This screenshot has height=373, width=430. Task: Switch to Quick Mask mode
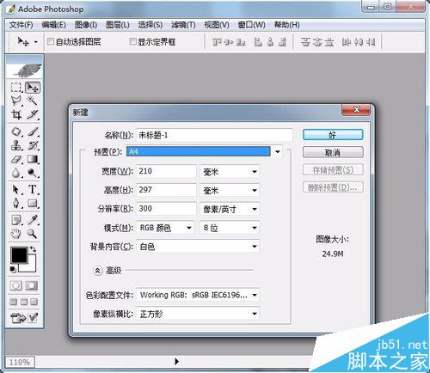(x=32, y=285)
